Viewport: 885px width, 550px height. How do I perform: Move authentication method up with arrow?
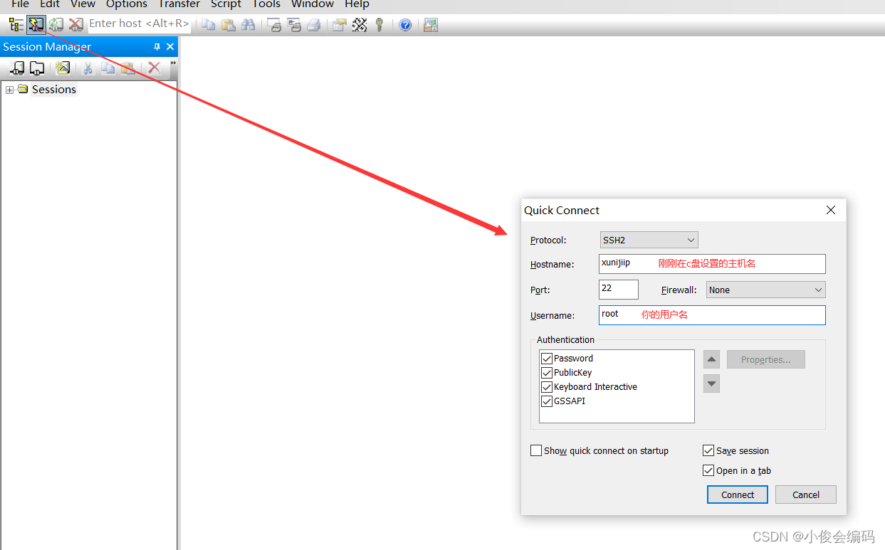pyautogui.click(x=711, y=359)
